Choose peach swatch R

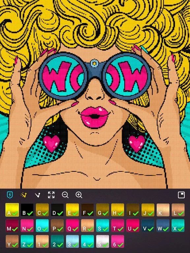tap(87, 226)
